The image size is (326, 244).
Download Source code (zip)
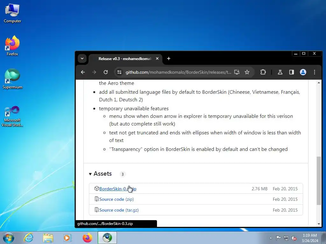tap(117, 200)
